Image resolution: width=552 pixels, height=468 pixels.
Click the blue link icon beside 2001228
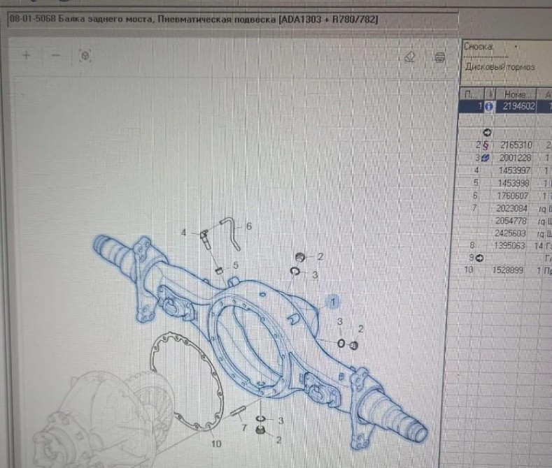tap(485, 158)
